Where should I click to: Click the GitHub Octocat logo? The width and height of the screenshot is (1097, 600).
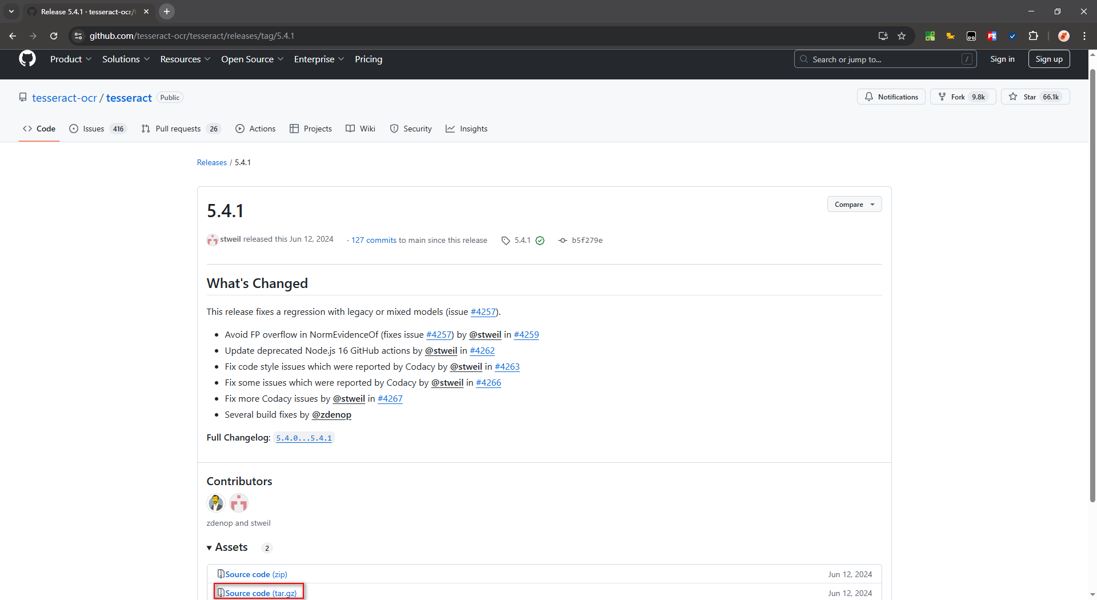[x=27, y=59]
